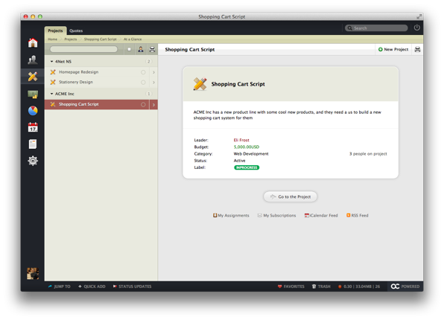Viewport: 444px width, 320px height.
Task: Open the My Subscriptions link
Action: (276, 215)
